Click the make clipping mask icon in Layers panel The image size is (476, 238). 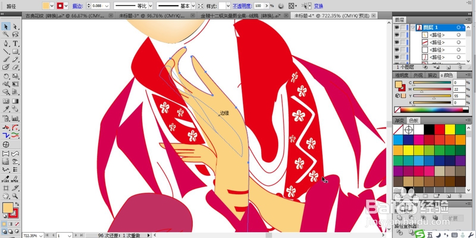425,67
